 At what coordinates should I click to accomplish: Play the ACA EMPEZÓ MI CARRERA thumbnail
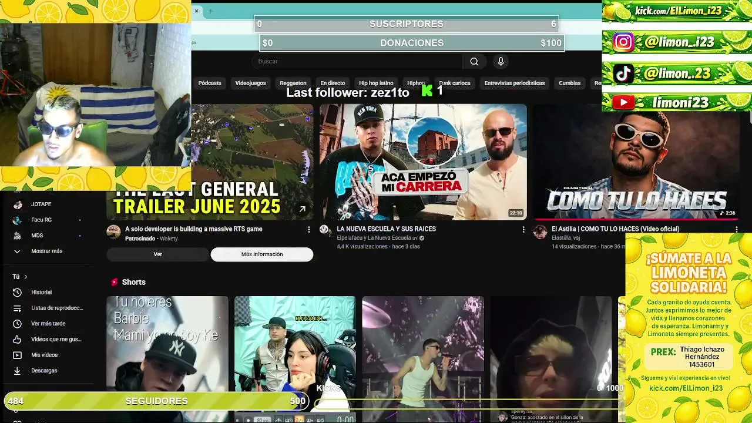pyautogui.click(x=423, y=162)
